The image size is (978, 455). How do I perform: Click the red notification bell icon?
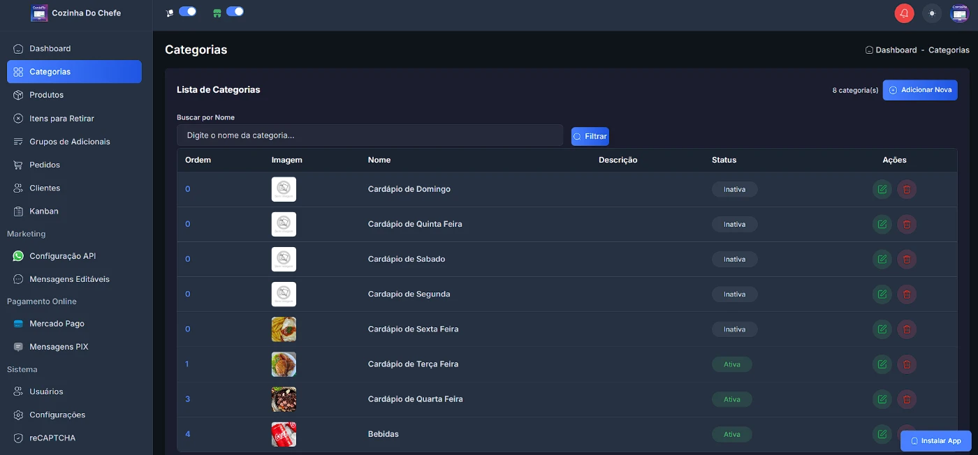pos(904,13)
